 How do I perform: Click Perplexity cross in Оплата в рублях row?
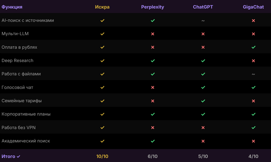(153, 47)
